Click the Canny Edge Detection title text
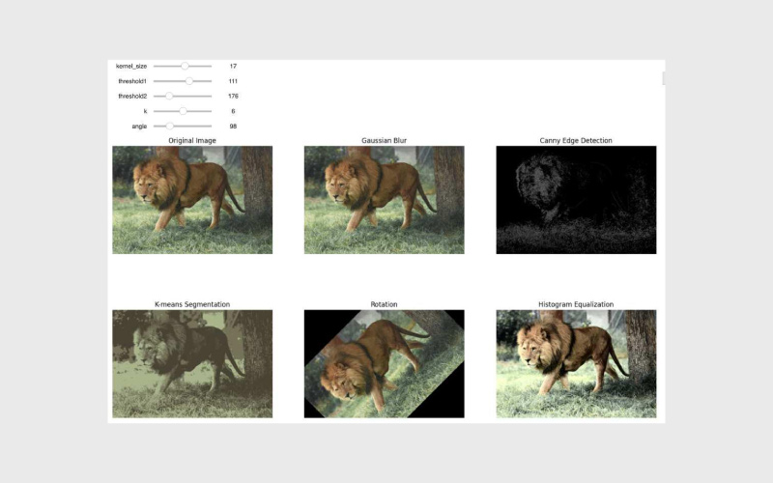Screen dimensions: 773x483 576,140
